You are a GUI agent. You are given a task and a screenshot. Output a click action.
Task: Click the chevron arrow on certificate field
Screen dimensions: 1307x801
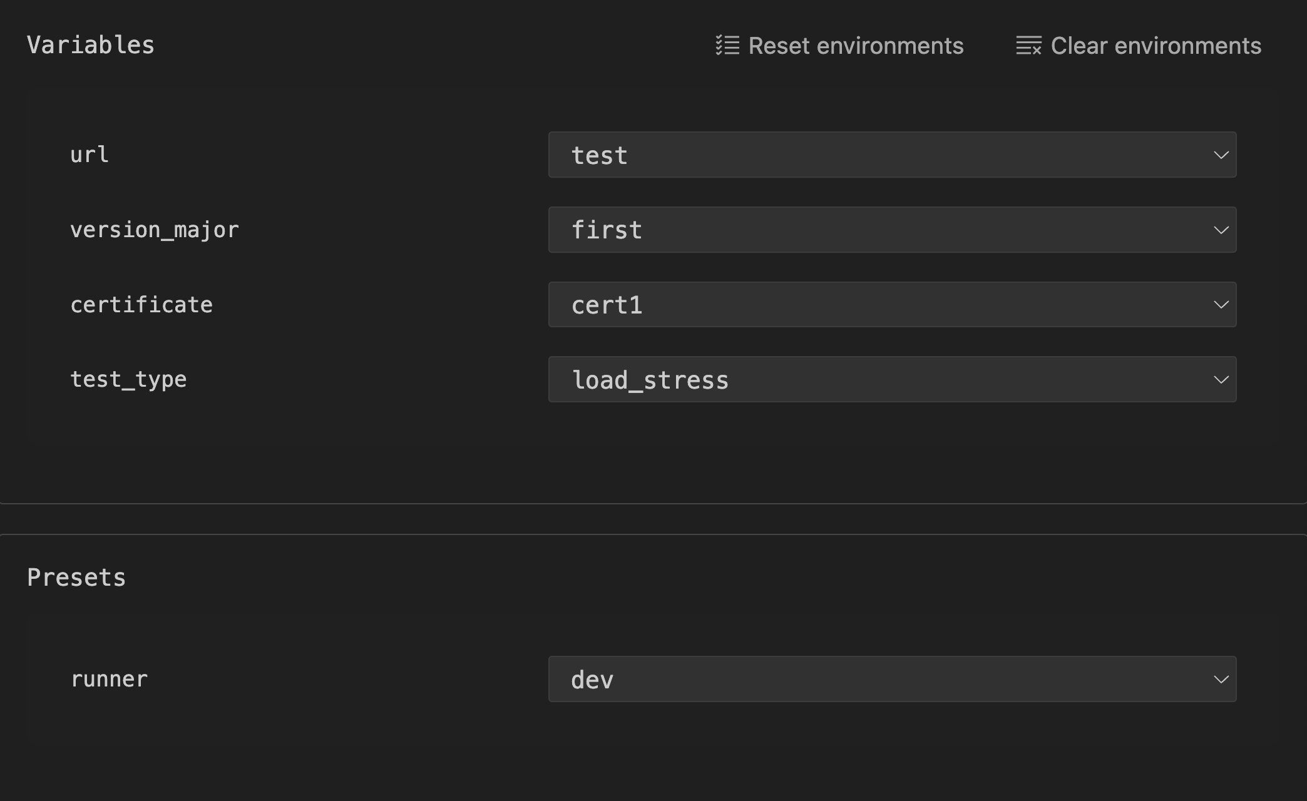click(1221, 305)
